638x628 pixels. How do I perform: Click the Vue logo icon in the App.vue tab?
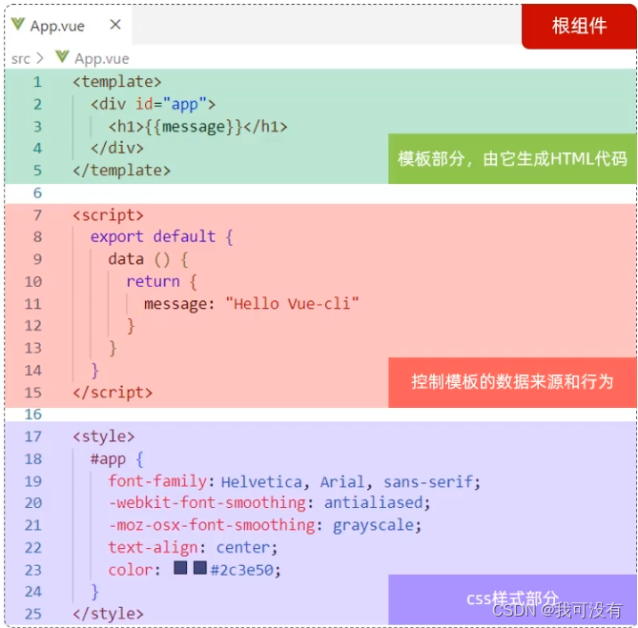pos(18,25)
